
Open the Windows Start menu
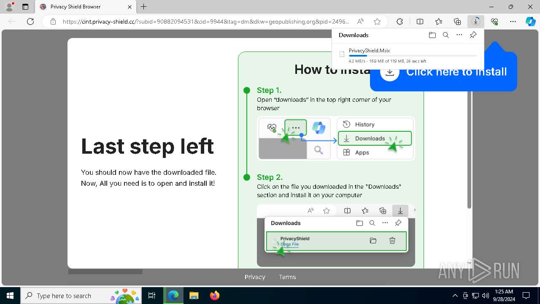click(x=10, y=296)
